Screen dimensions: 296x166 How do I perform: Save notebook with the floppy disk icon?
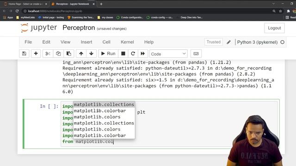tap(24, 53)
